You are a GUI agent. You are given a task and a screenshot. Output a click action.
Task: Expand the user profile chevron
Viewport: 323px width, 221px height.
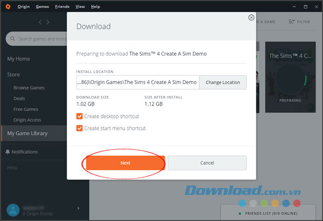pyautogui.click(x=79, y=208)
